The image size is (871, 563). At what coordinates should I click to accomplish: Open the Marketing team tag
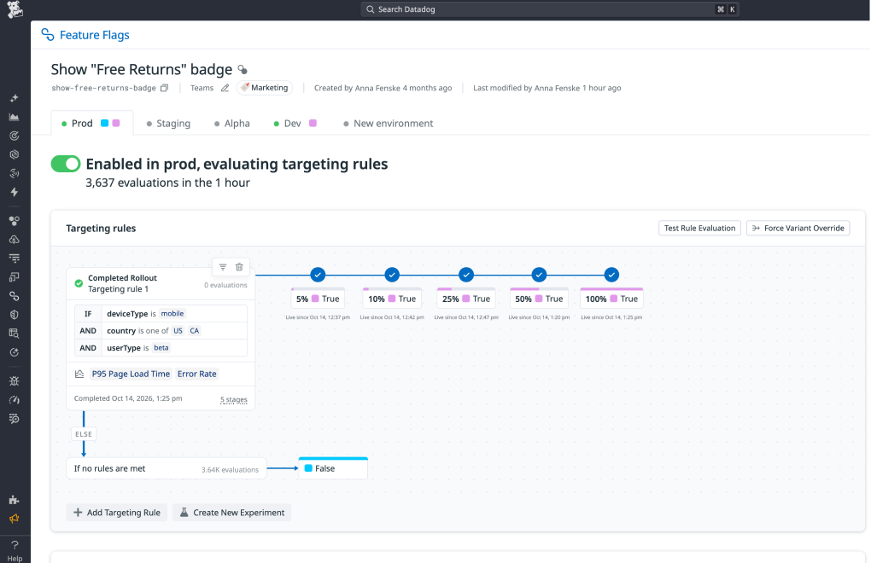(x=265, y=88)
